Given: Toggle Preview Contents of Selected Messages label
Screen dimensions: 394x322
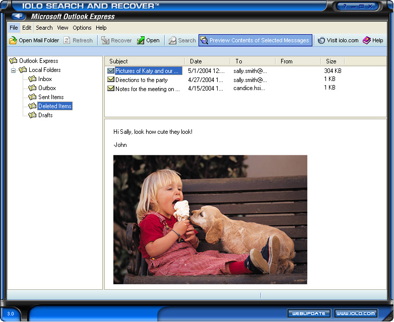Looking at the screenshot, I should tap(259, 40).
